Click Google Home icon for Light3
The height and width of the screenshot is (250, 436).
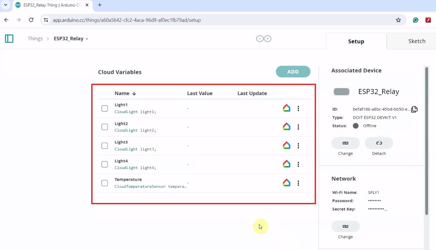(286, 146)
